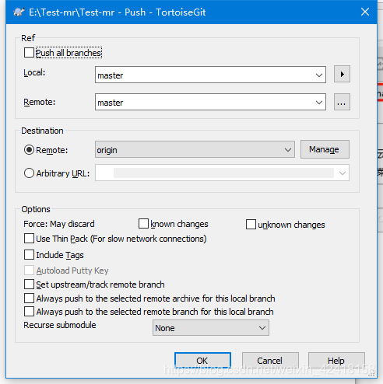
Task: Click the TortoiseGit turtle icon in title bar
Action: coord(19,12)
